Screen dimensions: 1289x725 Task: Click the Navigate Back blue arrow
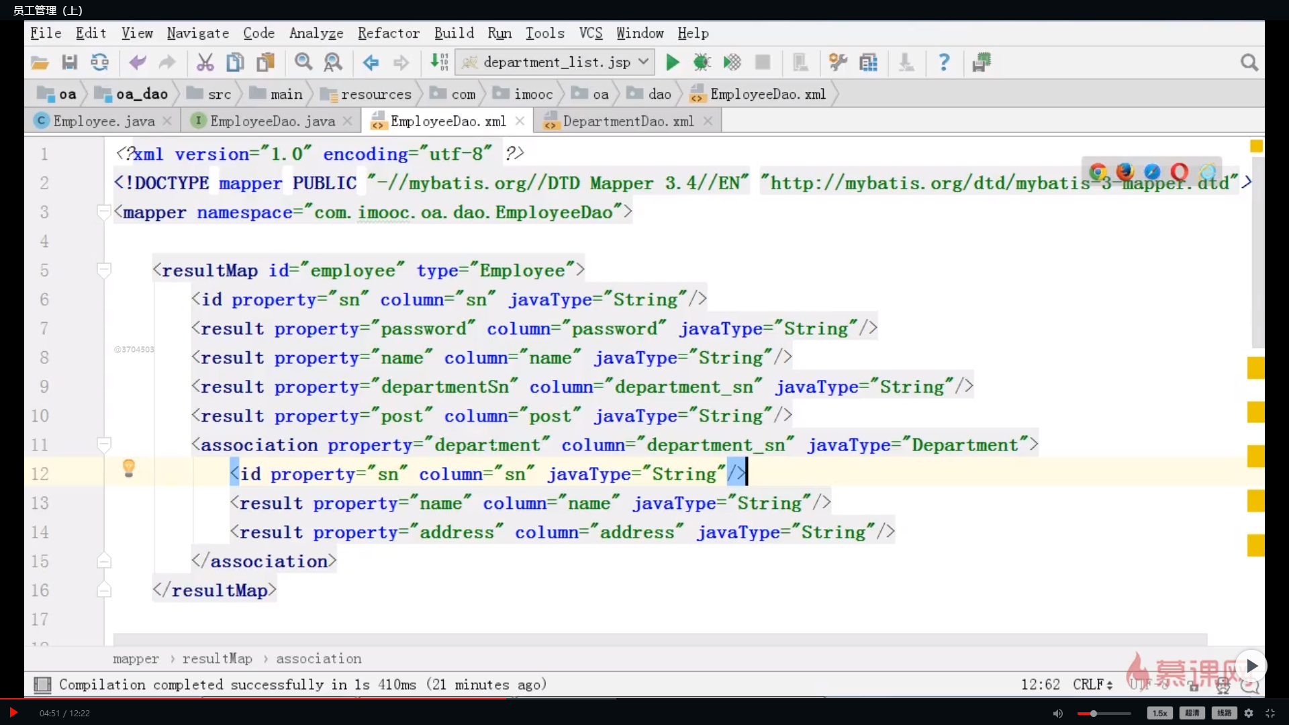(371, 62)
